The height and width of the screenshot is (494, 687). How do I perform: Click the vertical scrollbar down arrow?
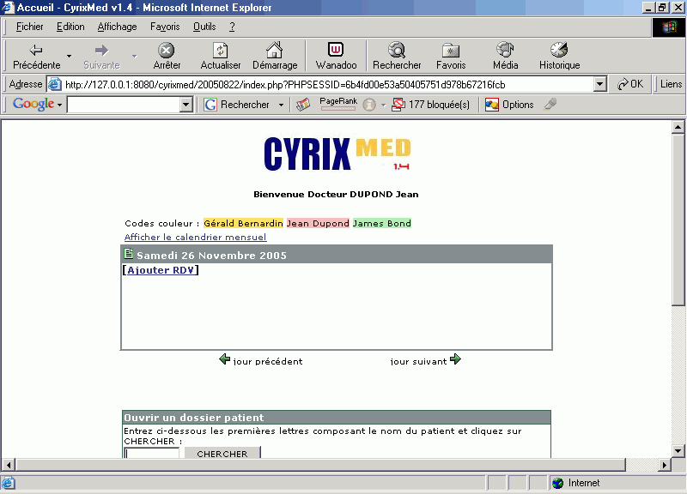[678, 450]
